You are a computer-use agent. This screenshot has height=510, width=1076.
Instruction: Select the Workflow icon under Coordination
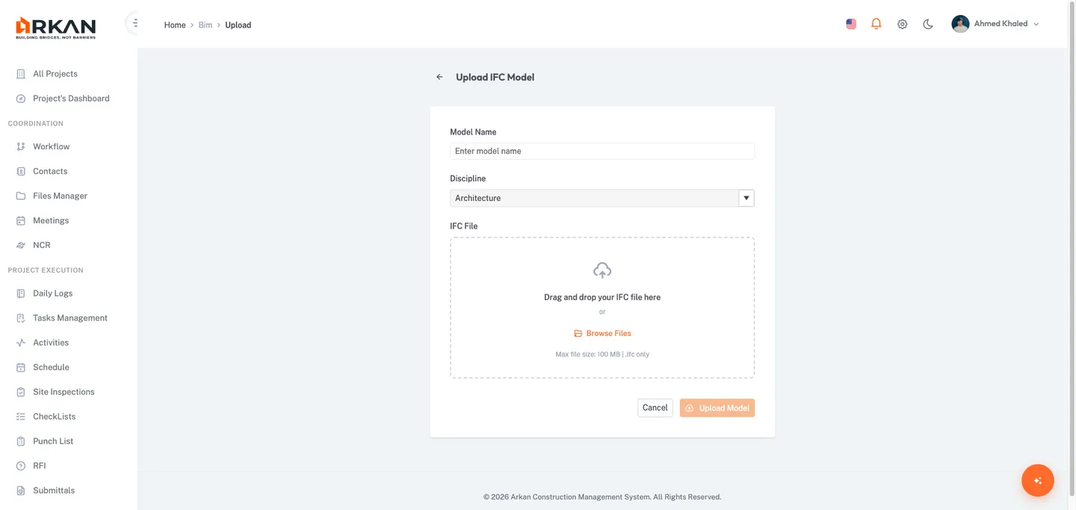[x=20, y=146]
